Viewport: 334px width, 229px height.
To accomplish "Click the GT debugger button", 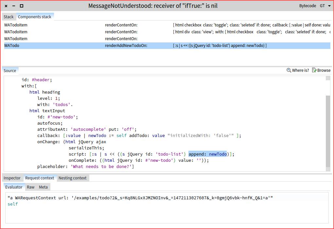I will click(322, 6).
